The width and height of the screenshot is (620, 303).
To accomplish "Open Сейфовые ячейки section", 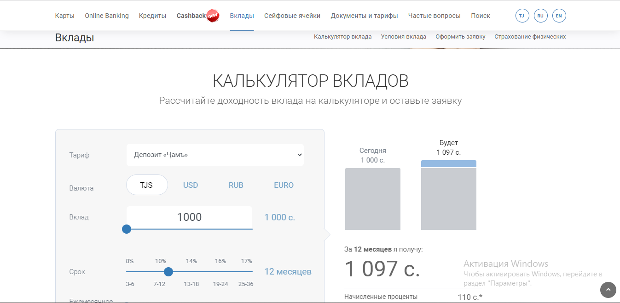I will coord(292,16).
